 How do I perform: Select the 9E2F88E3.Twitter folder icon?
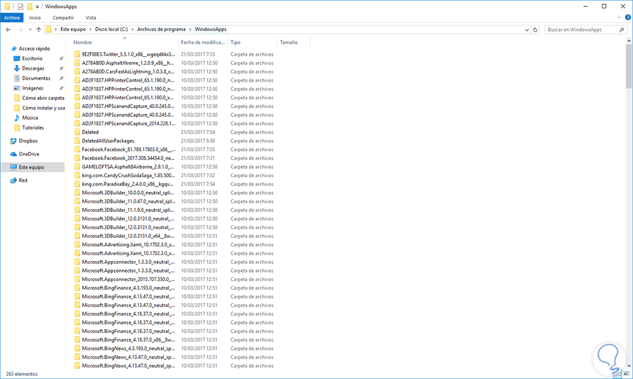(x=77, y=54)
